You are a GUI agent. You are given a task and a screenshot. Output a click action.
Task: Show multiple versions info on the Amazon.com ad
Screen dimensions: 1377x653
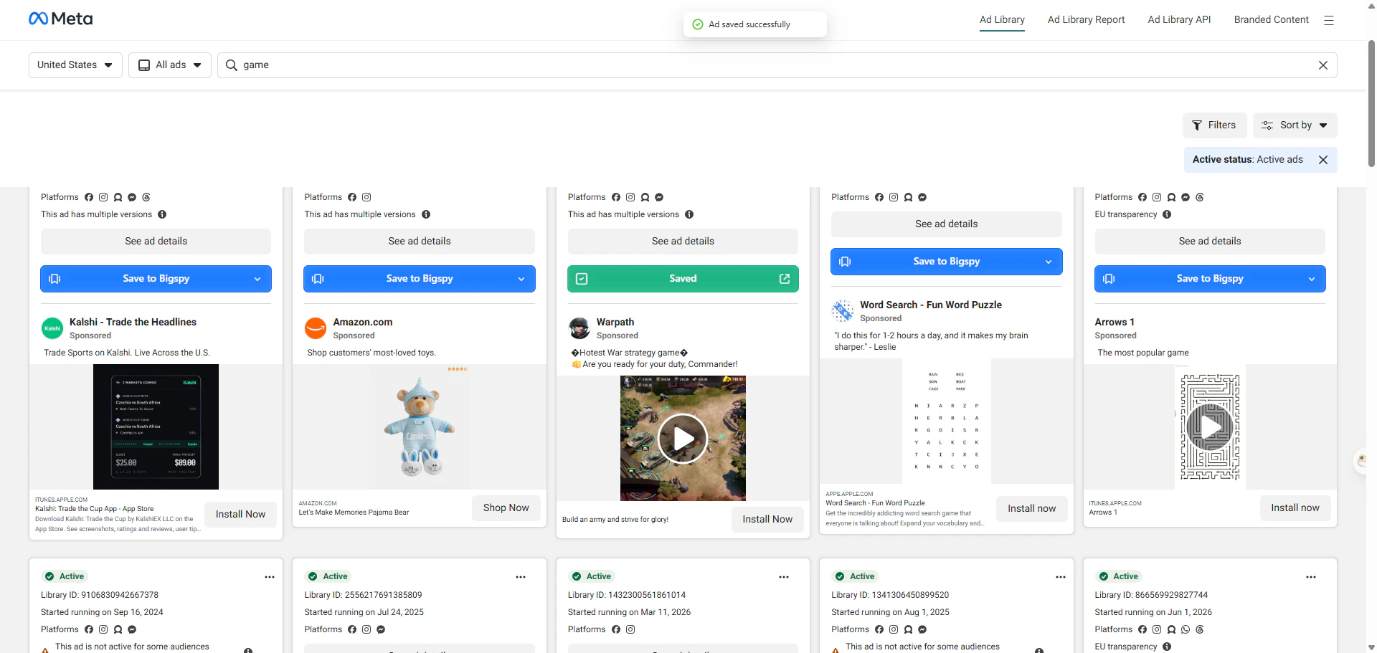(x=426, y=214)
